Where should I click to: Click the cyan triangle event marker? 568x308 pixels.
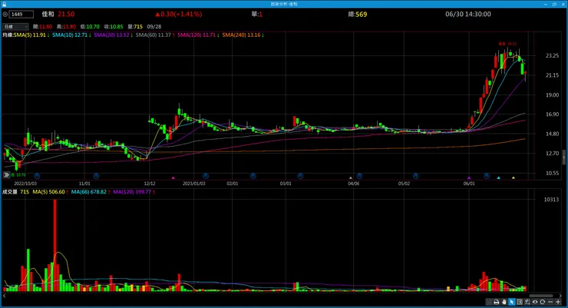click(x=499, y=178)
